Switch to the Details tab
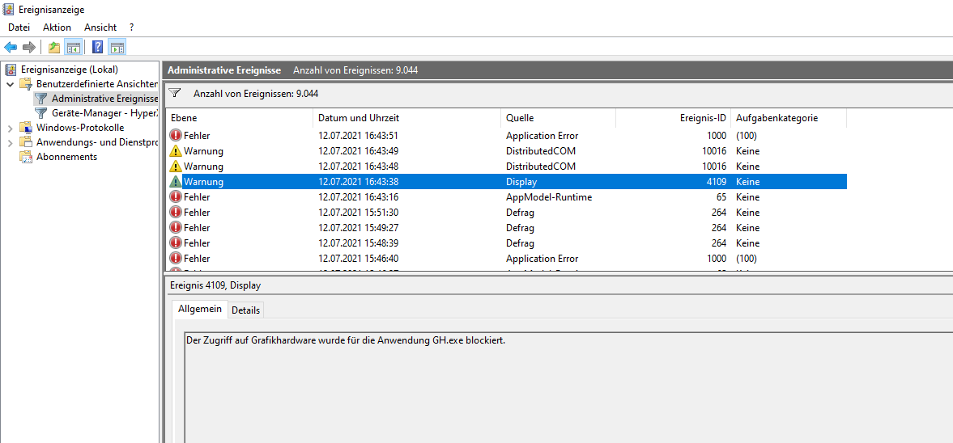 coord(245,310)
